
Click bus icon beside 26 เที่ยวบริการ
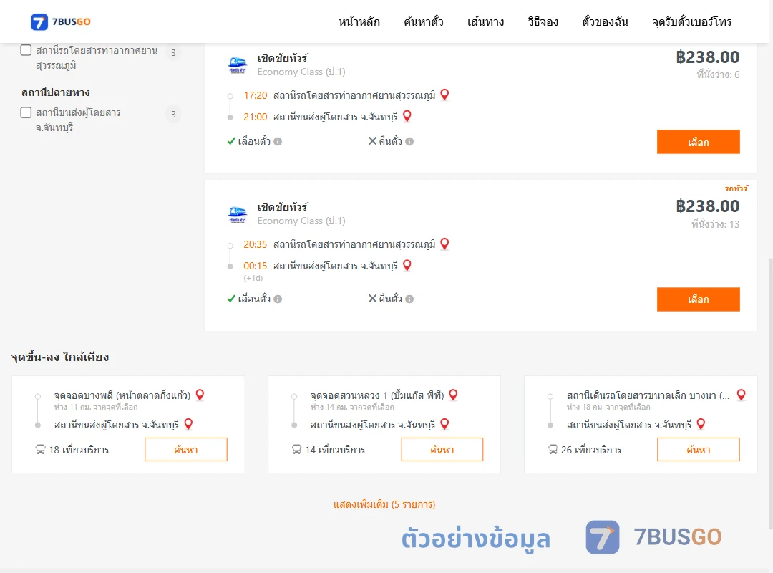(x=553, y=450)
